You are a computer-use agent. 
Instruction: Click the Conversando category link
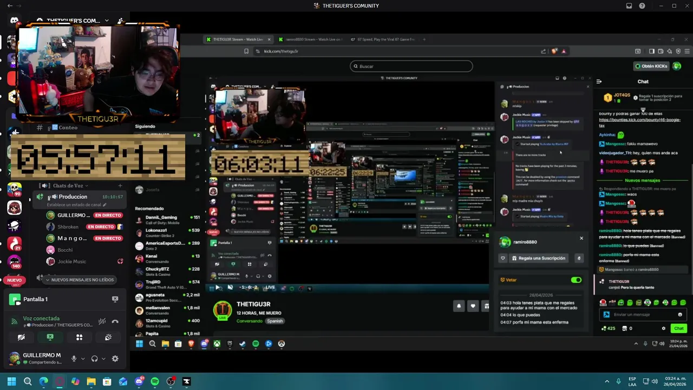tap(250, 321)
